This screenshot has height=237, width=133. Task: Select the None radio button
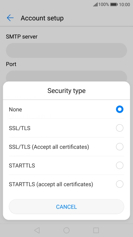click(120, 109)
